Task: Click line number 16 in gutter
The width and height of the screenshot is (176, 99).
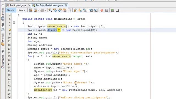Action: pos(9,60)
